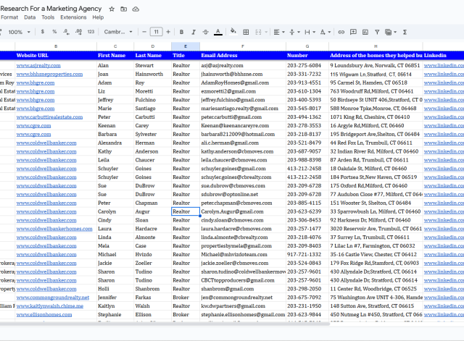Open the fill color picker
Screen dimensions: 464x341
click(233, 32)
